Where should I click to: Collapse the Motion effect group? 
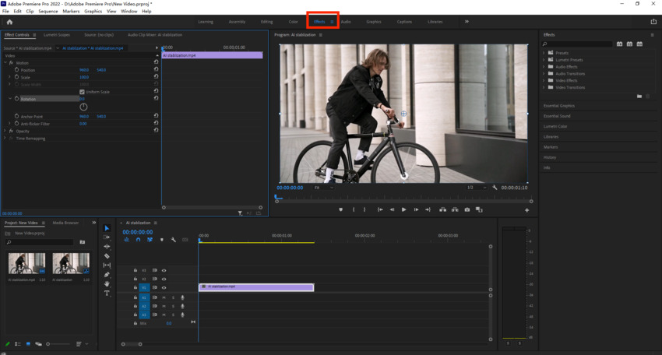(5, 62)
